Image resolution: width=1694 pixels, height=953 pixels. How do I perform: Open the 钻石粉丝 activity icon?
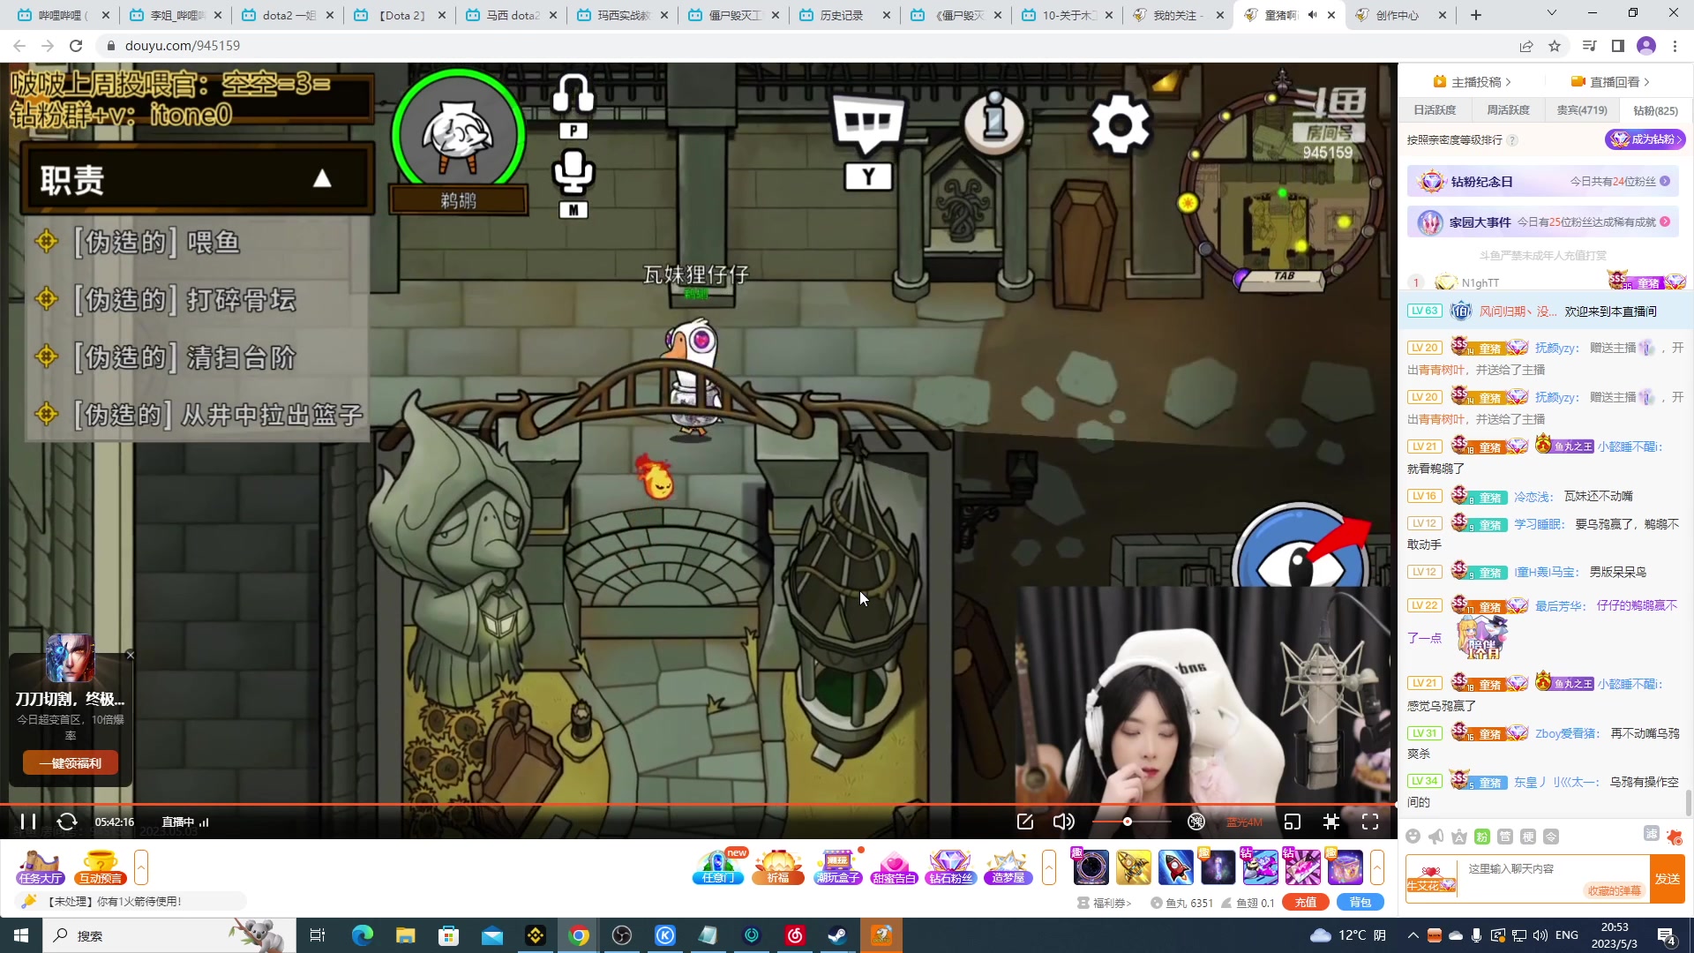[x=951, y=867]
